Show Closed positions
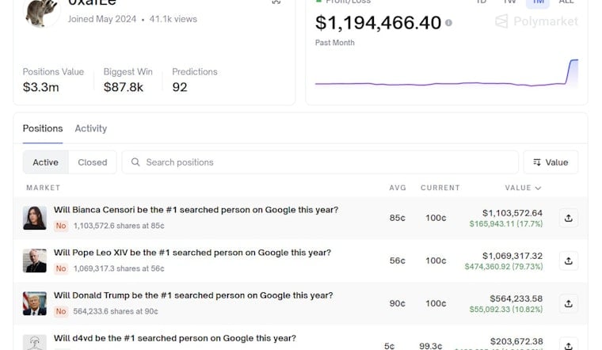This screenshot has width=602, height=350. pos(93,162)
